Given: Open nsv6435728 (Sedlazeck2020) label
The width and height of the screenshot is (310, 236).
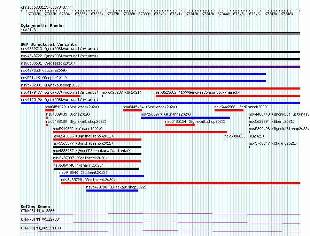Looking at the screenshot, I should tap(88, 180).
